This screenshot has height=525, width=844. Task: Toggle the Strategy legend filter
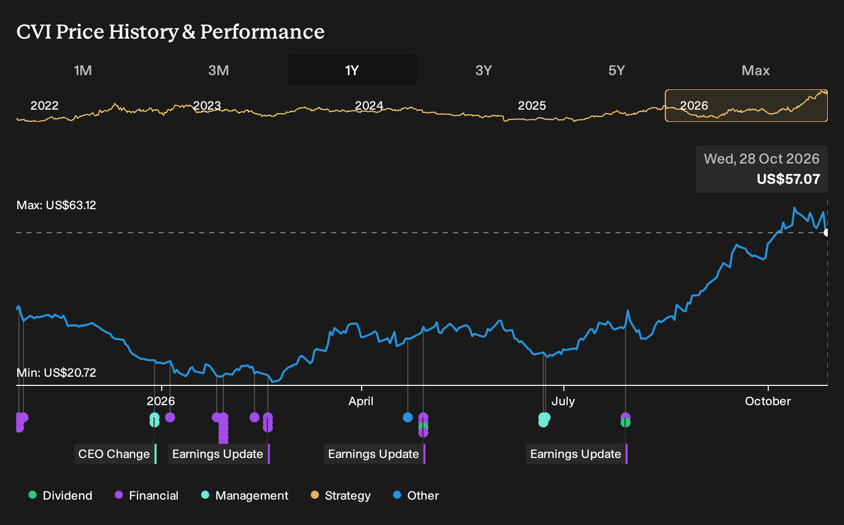tap(341, 495)
